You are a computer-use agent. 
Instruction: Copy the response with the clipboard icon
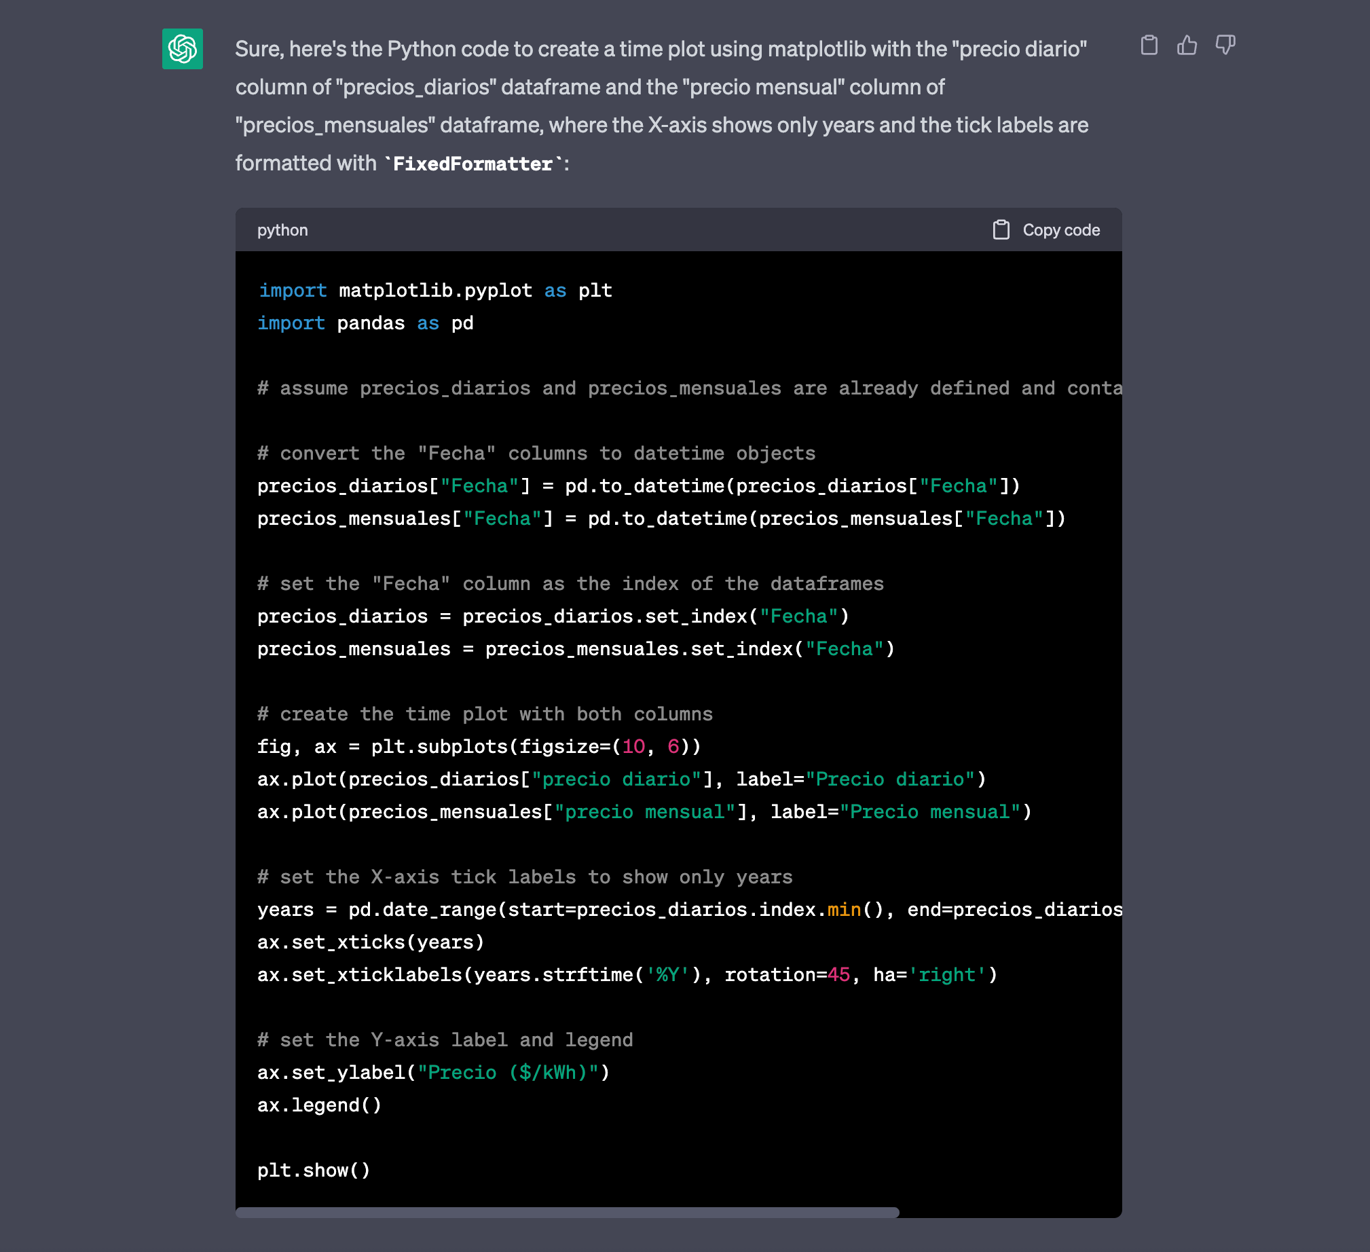(1149, 45)
